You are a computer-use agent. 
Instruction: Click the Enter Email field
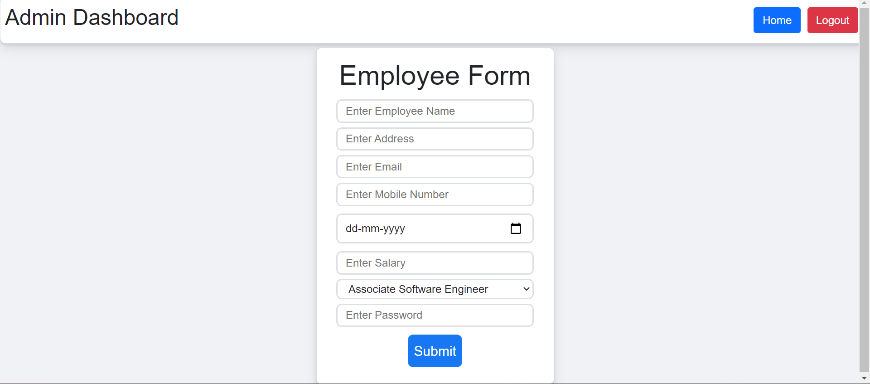(435, 166)
